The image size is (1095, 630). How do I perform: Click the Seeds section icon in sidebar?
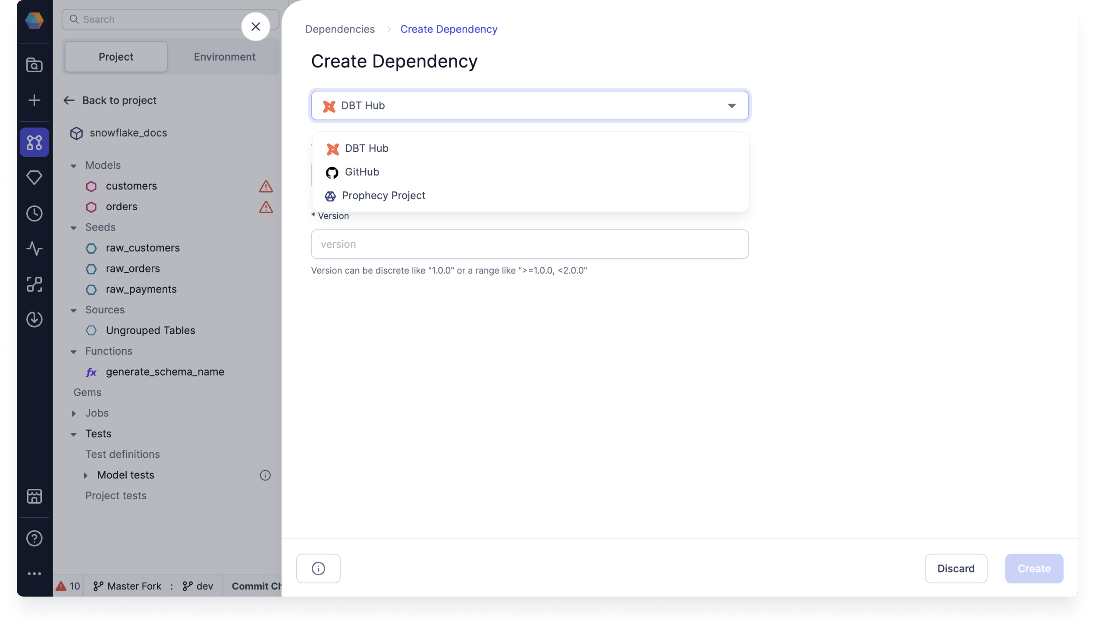click(x=74, y=227)
